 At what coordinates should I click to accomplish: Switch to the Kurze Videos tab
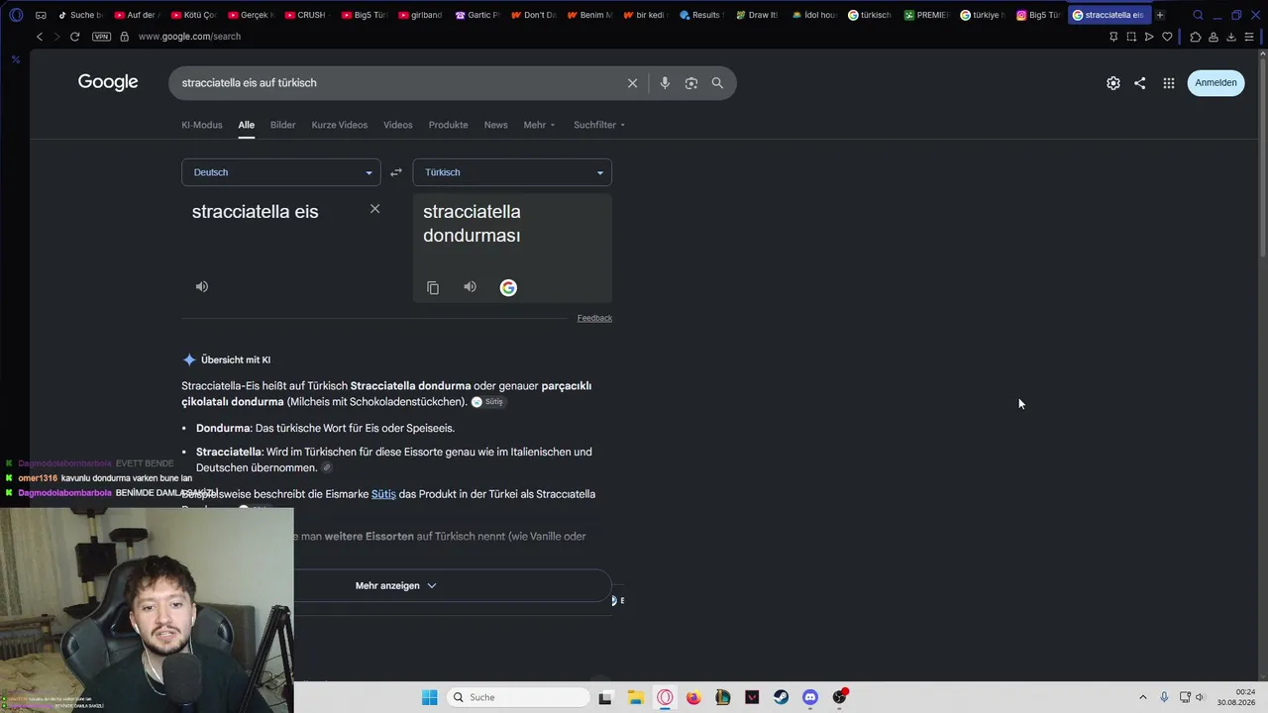(340, 125)
